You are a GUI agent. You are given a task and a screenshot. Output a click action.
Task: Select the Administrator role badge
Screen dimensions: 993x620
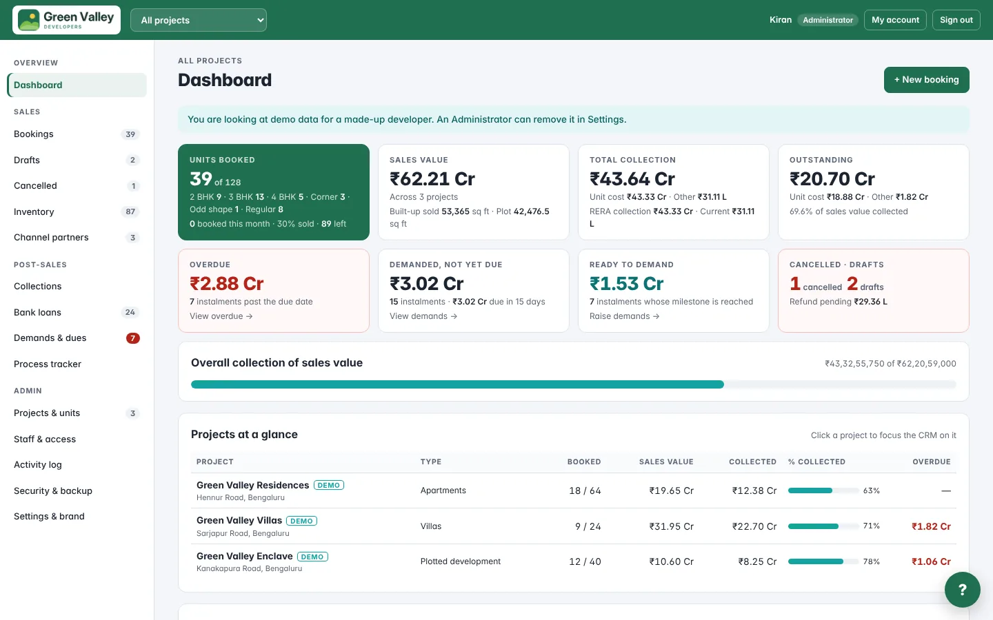[x=827, y=20]
